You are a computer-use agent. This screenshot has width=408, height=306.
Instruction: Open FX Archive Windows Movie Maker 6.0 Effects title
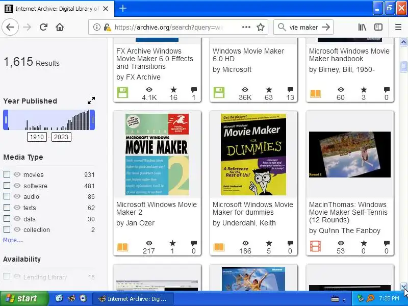point(155,59)
